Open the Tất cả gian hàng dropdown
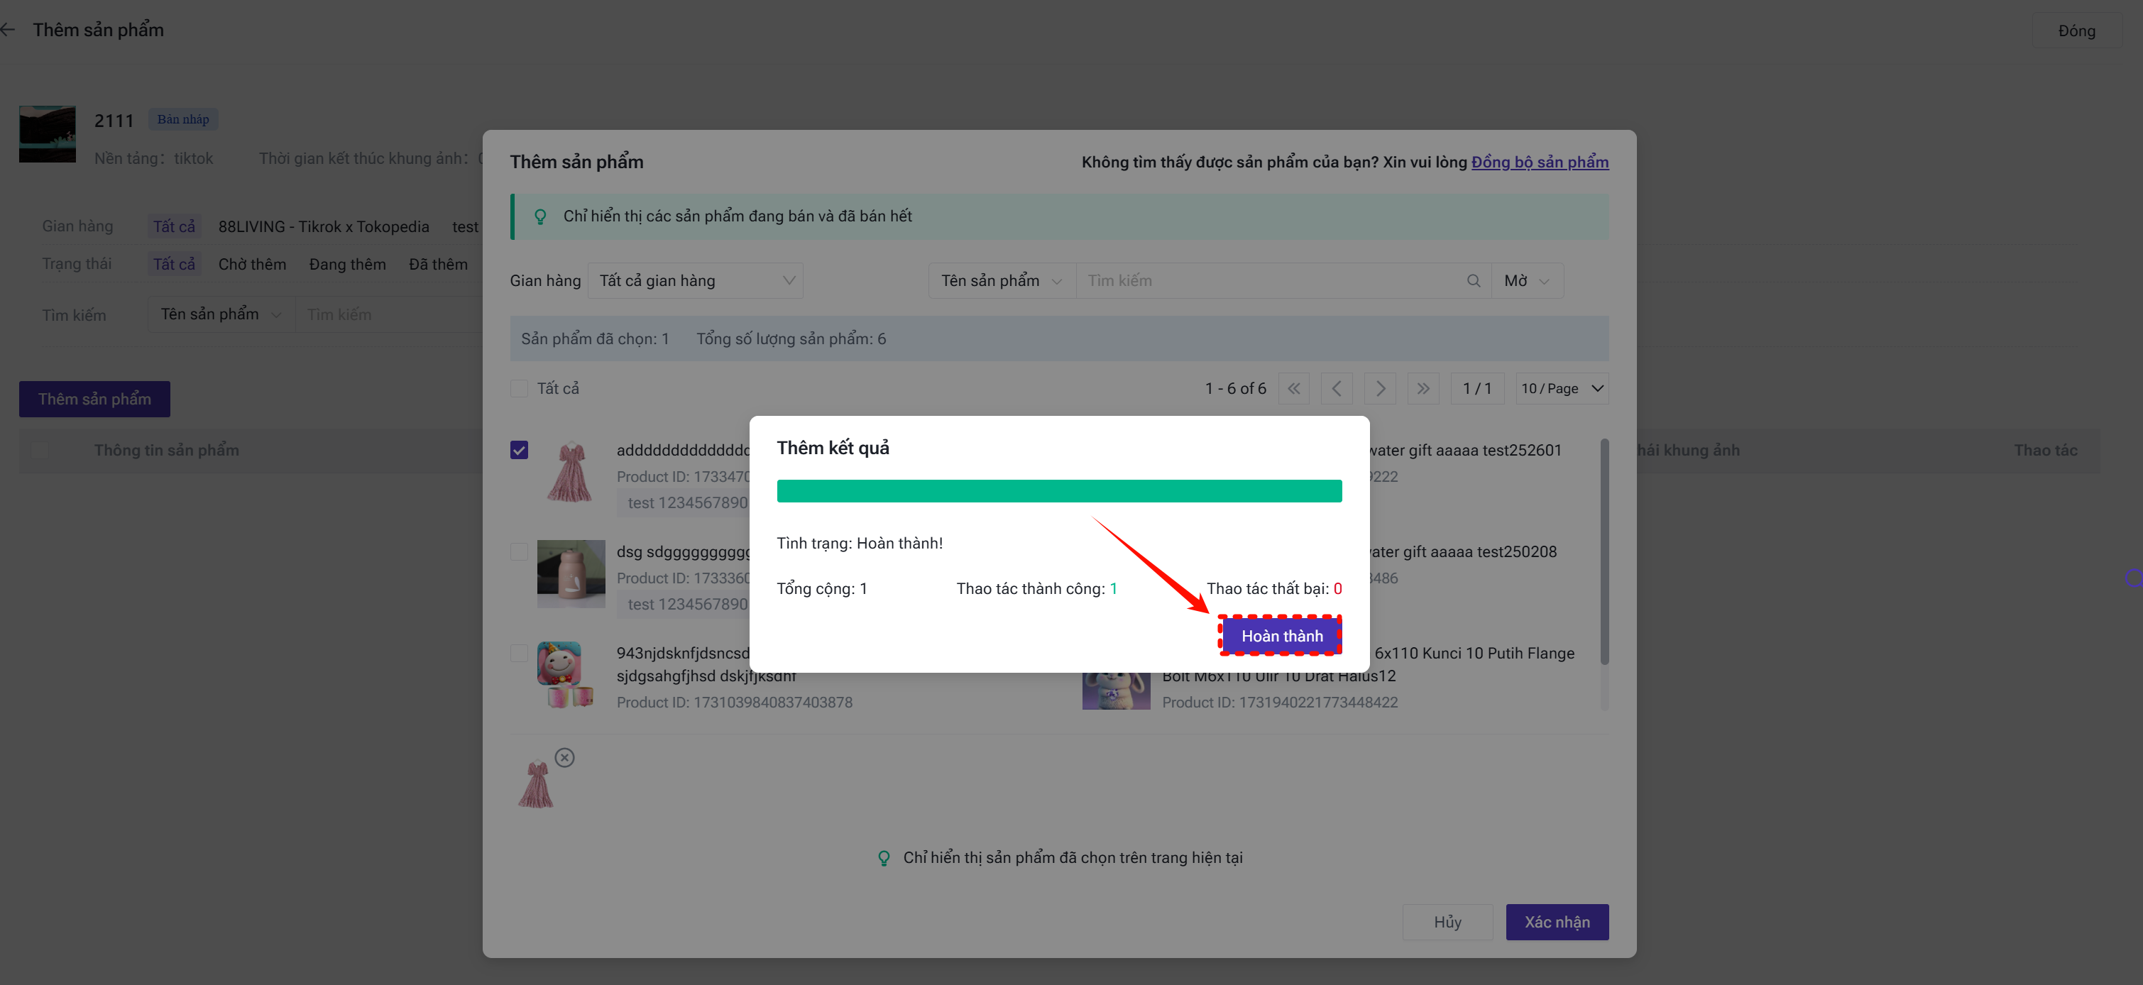 (696, 281)
